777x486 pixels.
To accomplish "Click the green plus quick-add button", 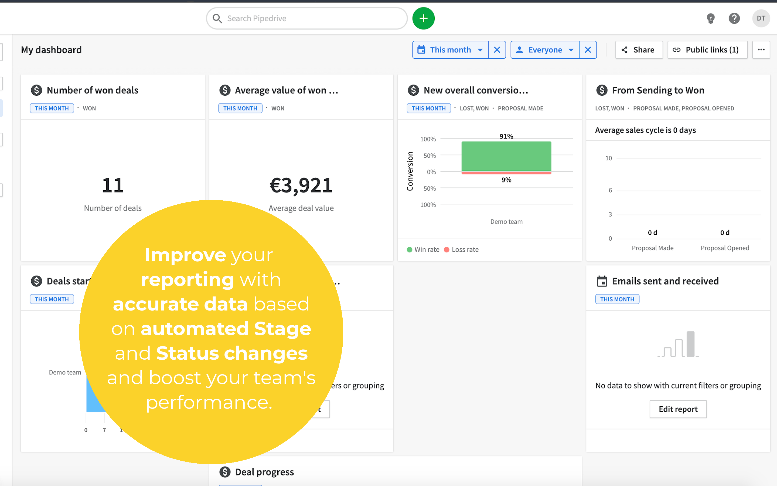I will (x=423, y=18).
